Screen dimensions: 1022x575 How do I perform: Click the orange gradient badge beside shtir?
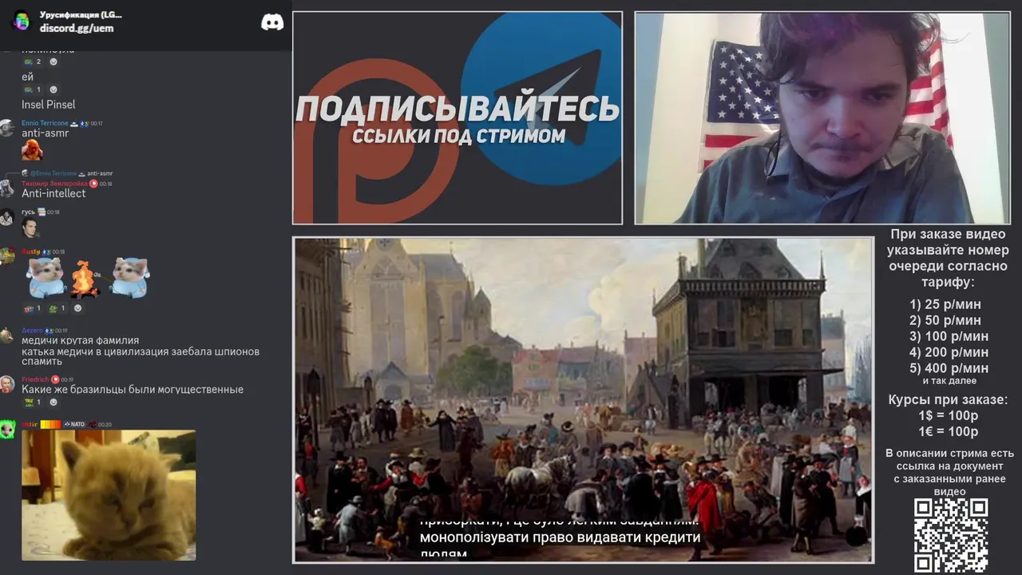pos(50,424)
